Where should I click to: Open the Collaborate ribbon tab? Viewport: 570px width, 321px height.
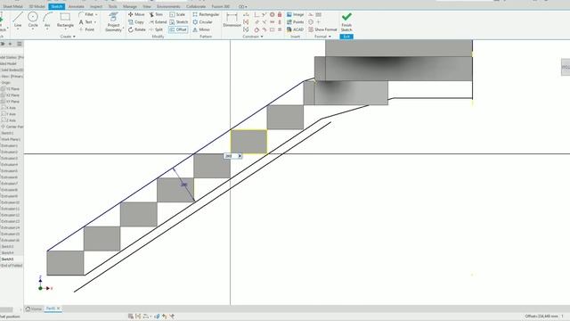[x=196, y=6]
